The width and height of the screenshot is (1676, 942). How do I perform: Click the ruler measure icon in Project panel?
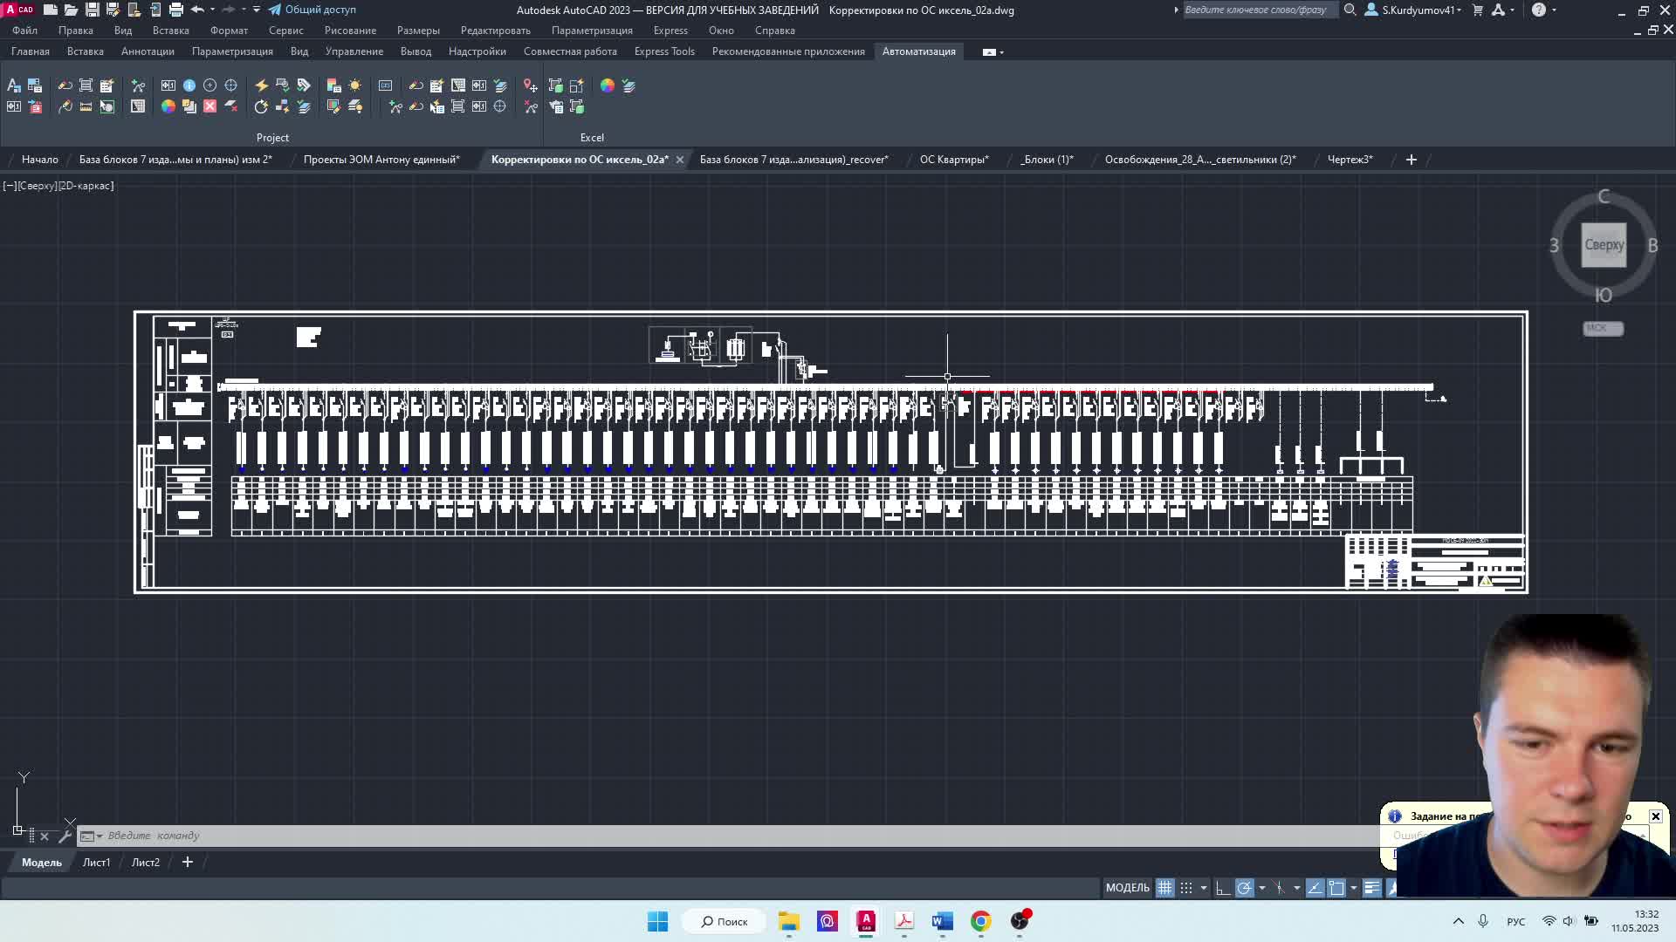[x=86, y=106]
